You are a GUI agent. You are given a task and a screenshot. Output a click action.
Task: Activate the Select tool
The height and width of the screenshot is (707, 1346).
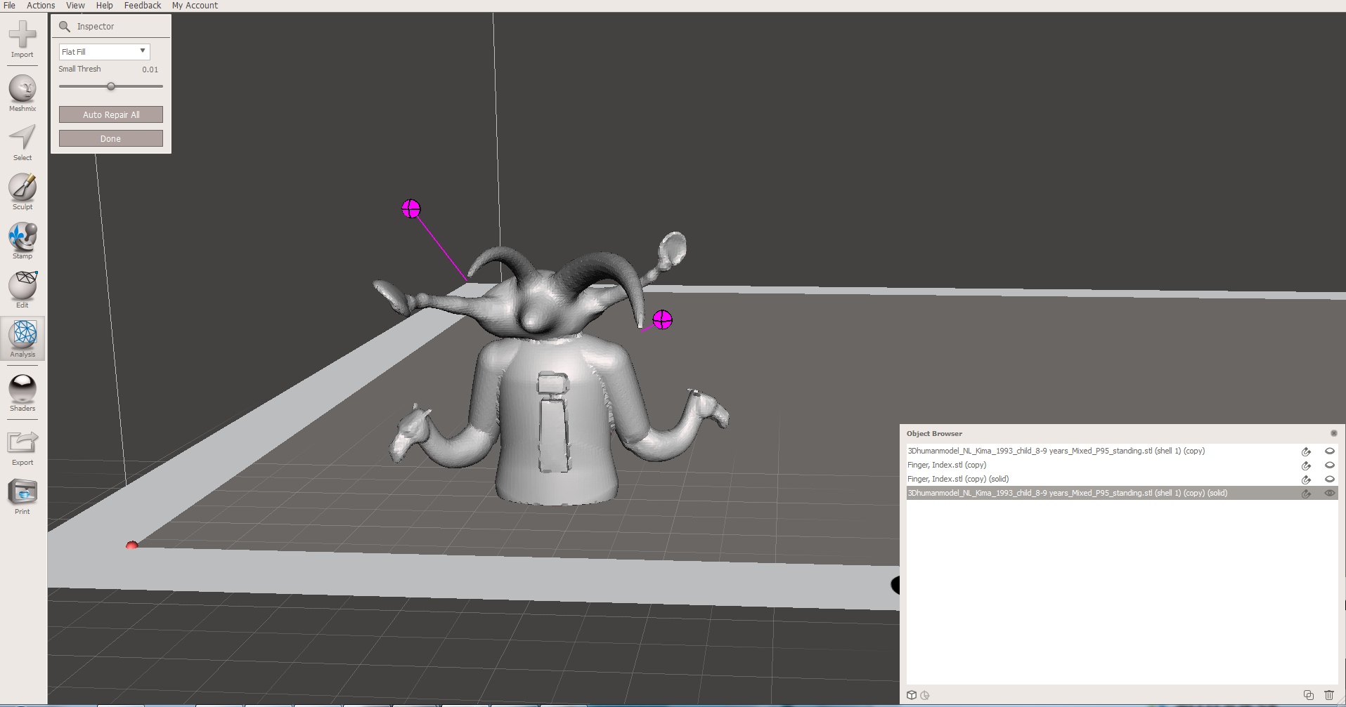(22, 139)
